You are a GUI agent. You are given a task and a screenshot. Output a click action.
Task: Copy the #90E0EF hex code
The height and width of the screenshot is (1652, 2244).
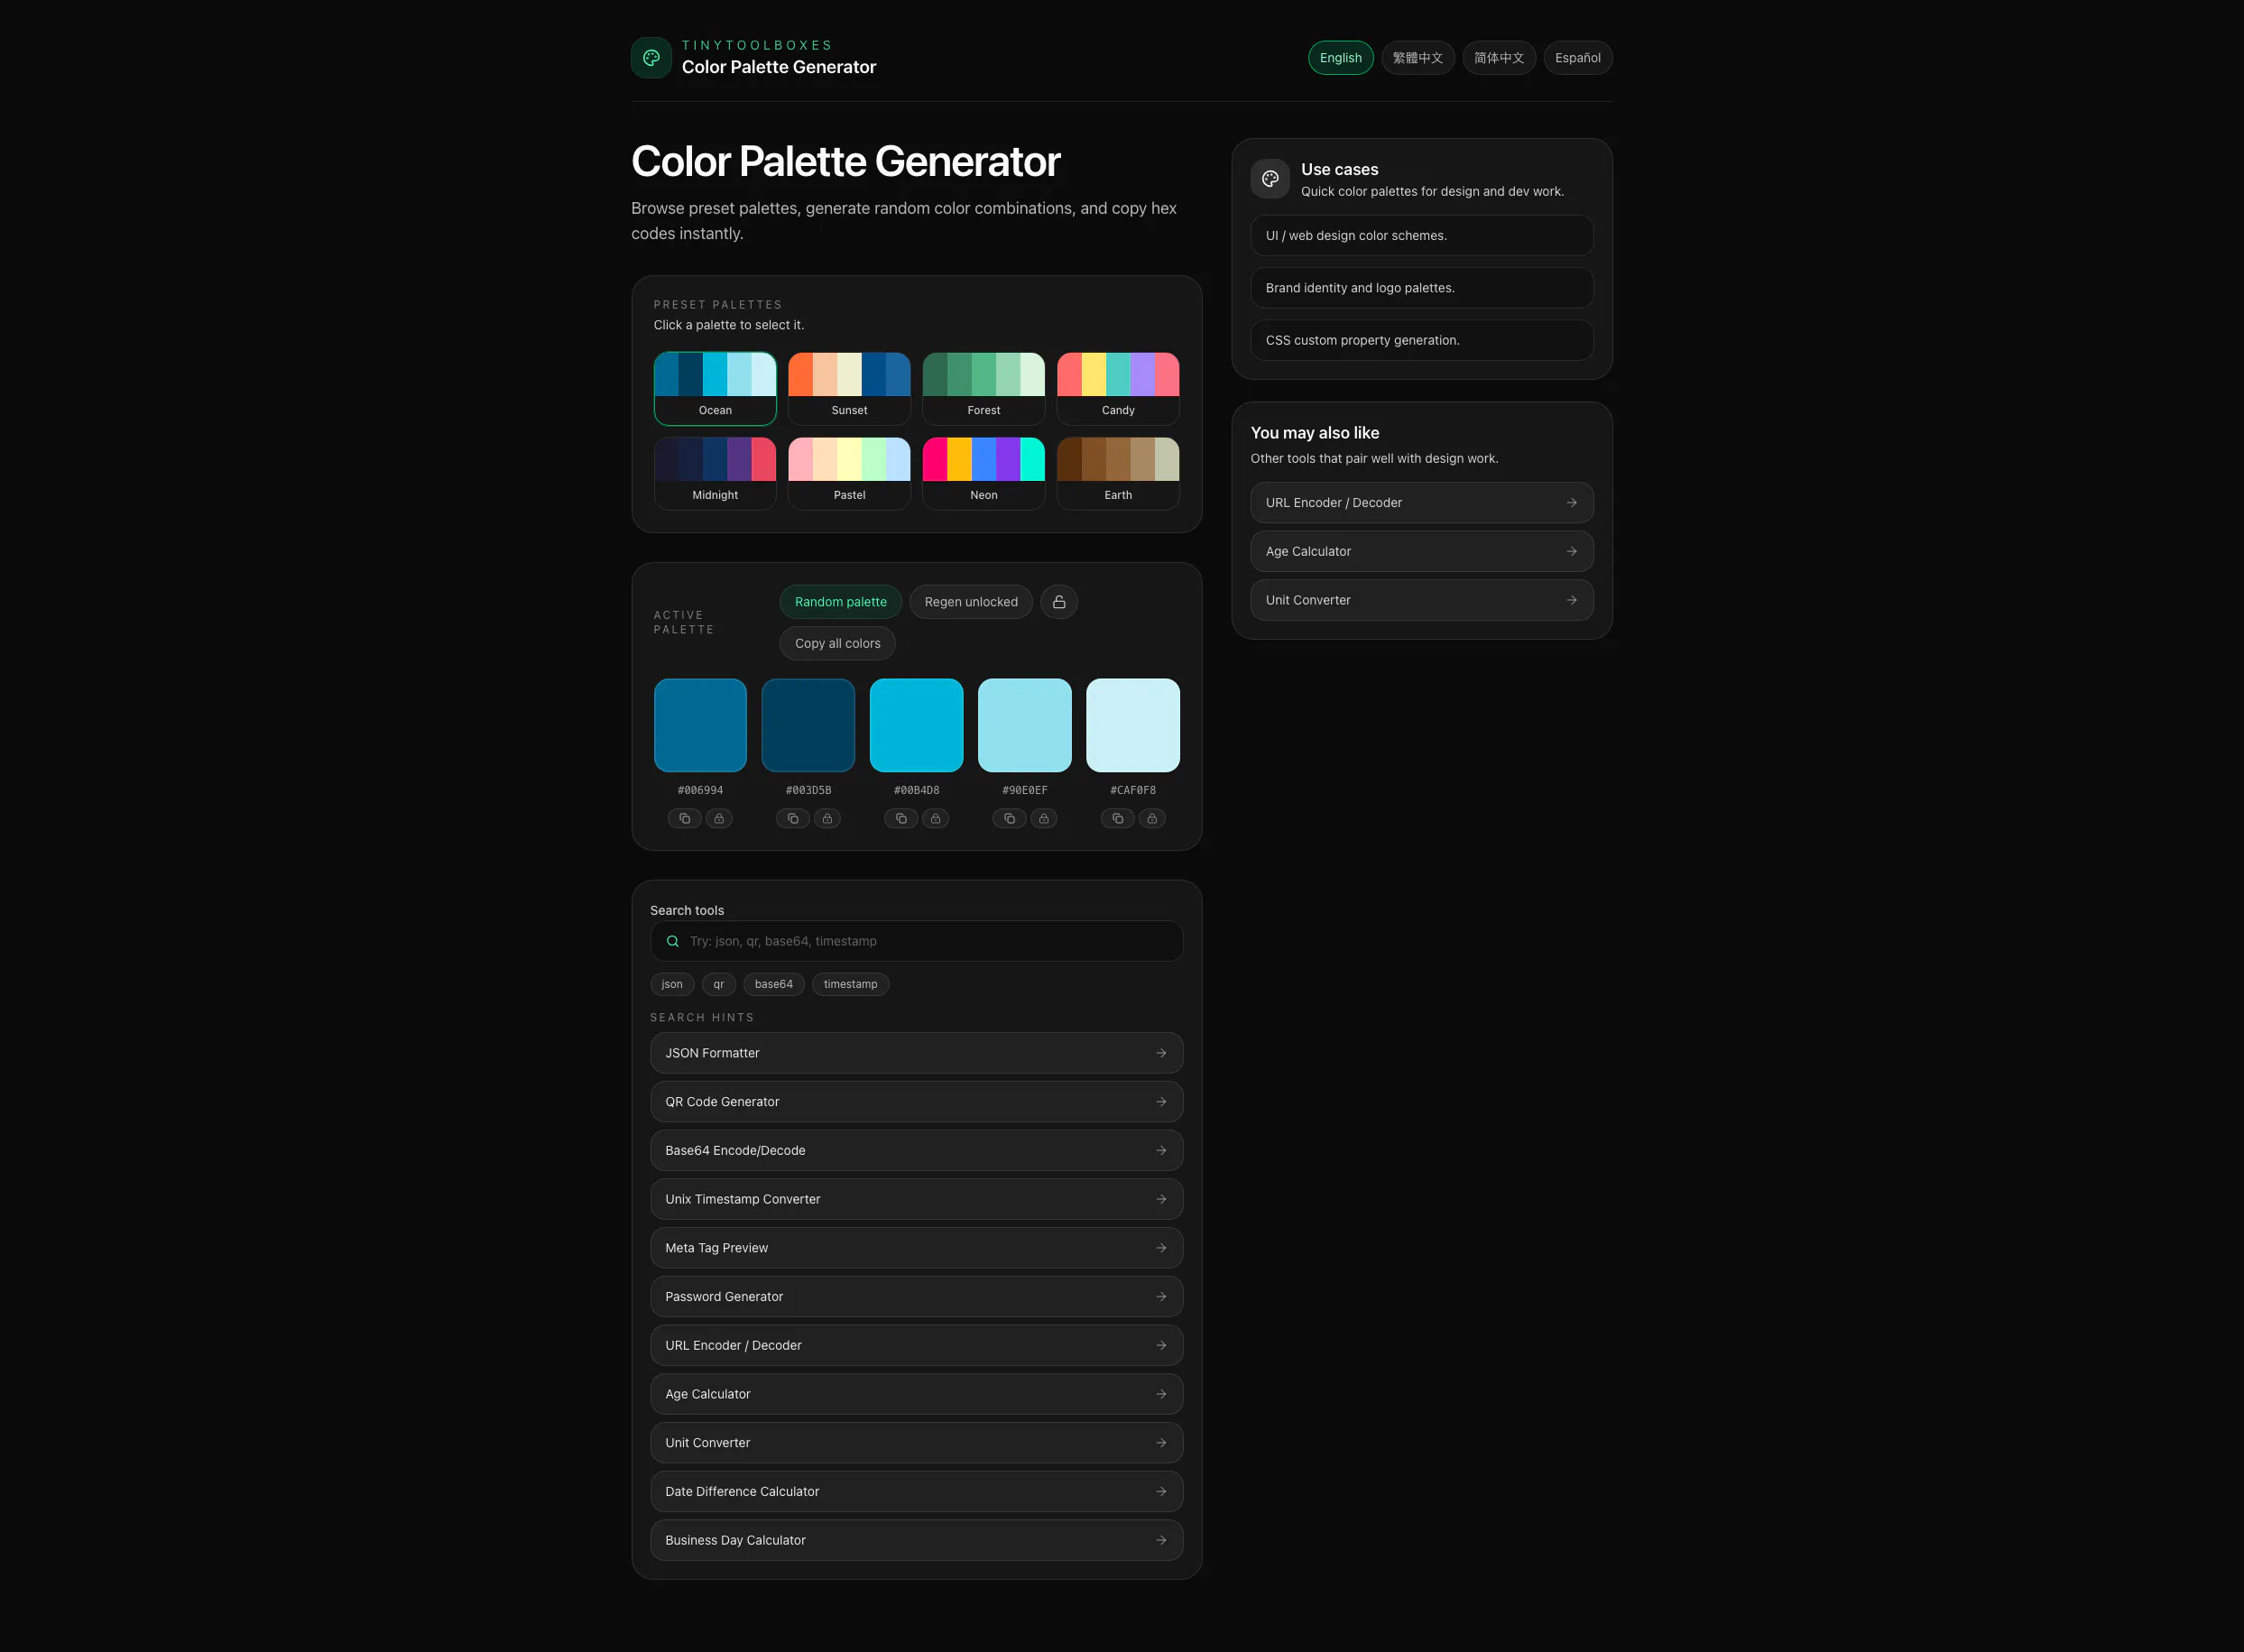tap(1009, 819)
